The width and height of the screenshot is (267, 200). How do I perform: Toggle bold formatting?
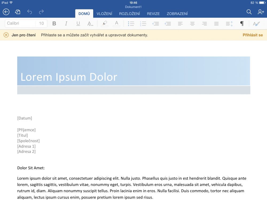coord(54,23)
